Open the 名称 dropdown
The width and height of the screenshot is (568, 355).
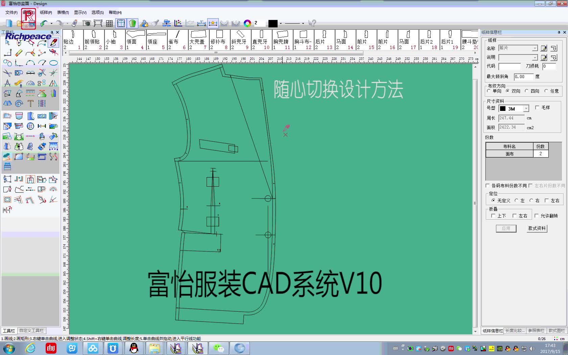coord(535,48)
